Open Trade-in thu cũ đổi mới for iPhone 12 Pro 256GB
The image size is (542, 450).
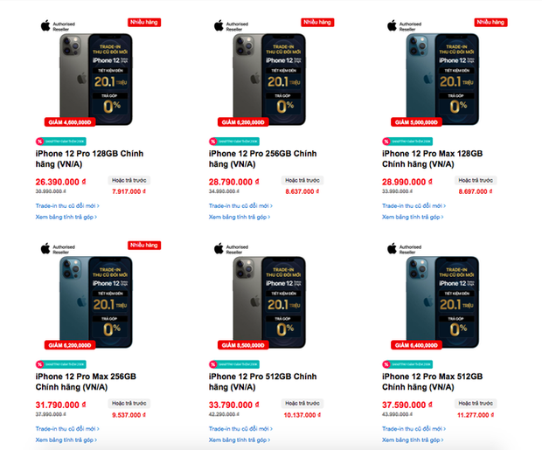[x=239, y=206]
